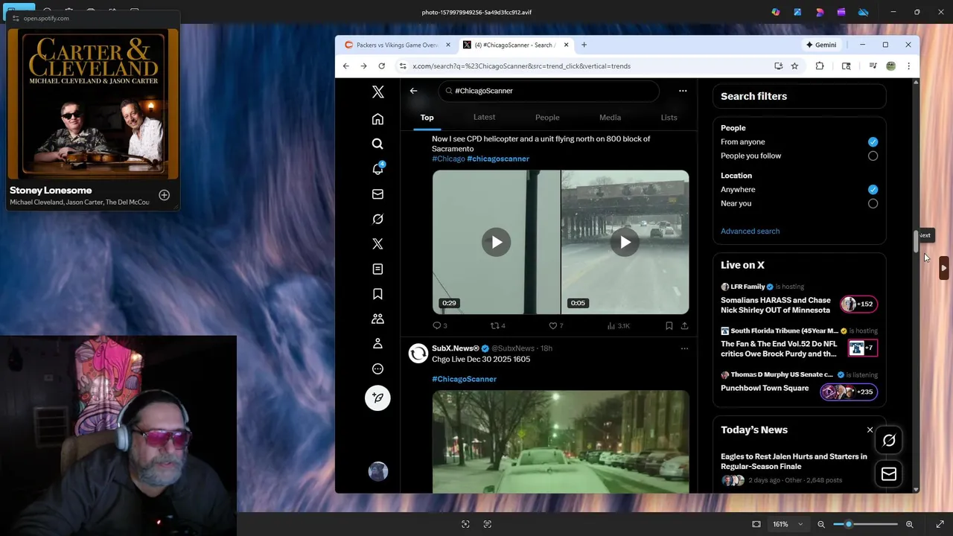Viewport: 953px width, 536px height.
Task: Select the Near you location option
Action: coord(873,203)
